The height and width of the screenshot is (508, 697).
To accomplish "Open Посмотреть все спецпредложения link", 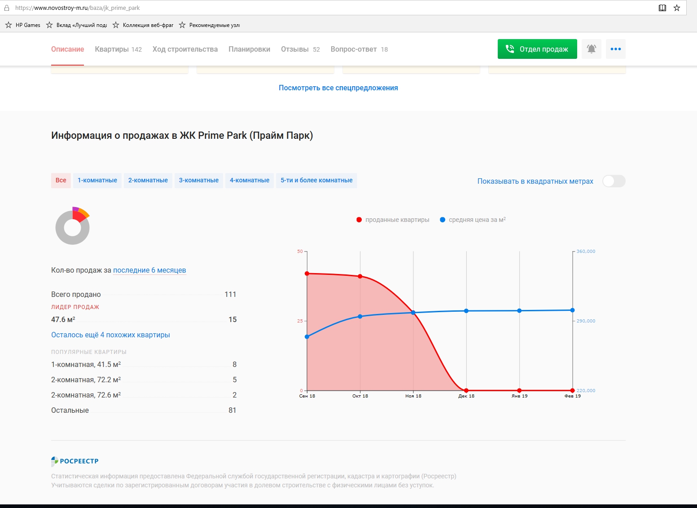I will 338,88.
